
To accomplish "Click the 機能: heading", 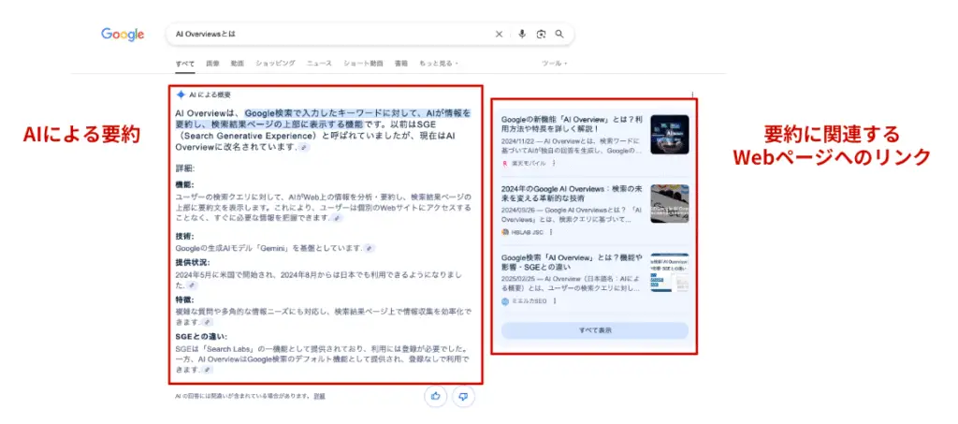I will [184, 184].
